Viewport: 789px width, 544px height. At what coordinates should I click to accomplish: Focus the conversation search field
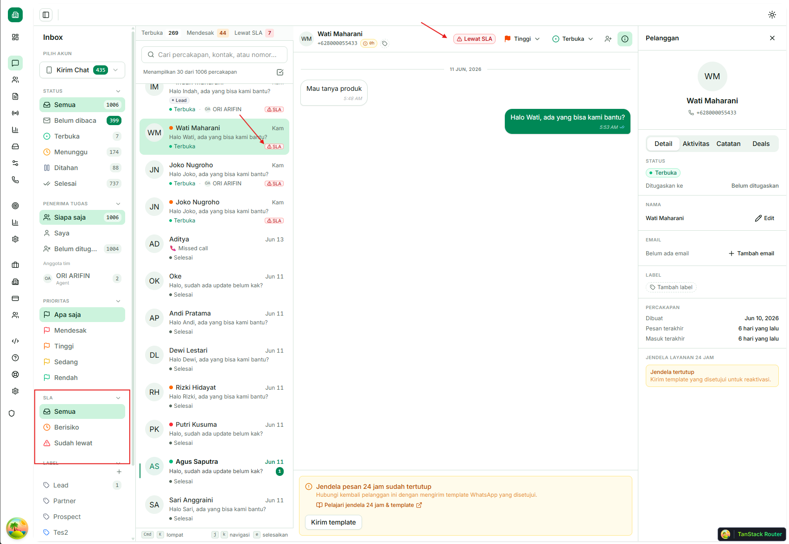pyautogui.click(x=214, y=55)
